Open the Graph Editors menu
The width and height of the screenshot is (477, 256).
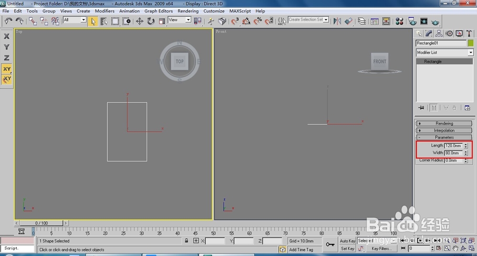click(x=158, y=11)
